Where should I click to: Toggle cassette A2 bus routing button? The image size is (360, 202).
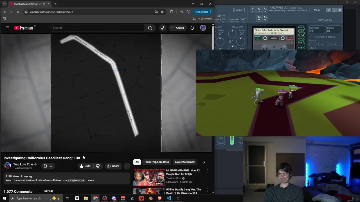301,31
